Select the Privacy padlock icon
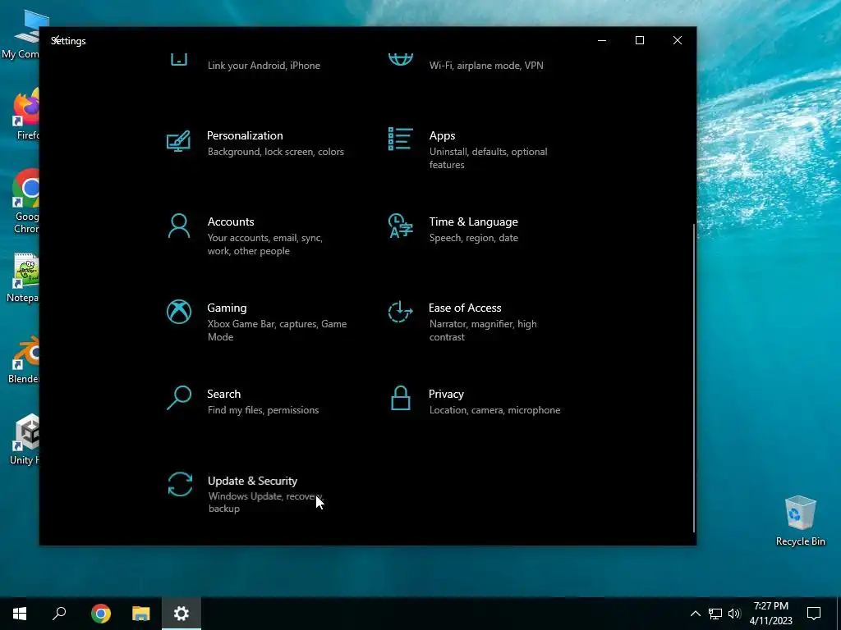Screen dimensions: 841x630 (x=401, y=398)
